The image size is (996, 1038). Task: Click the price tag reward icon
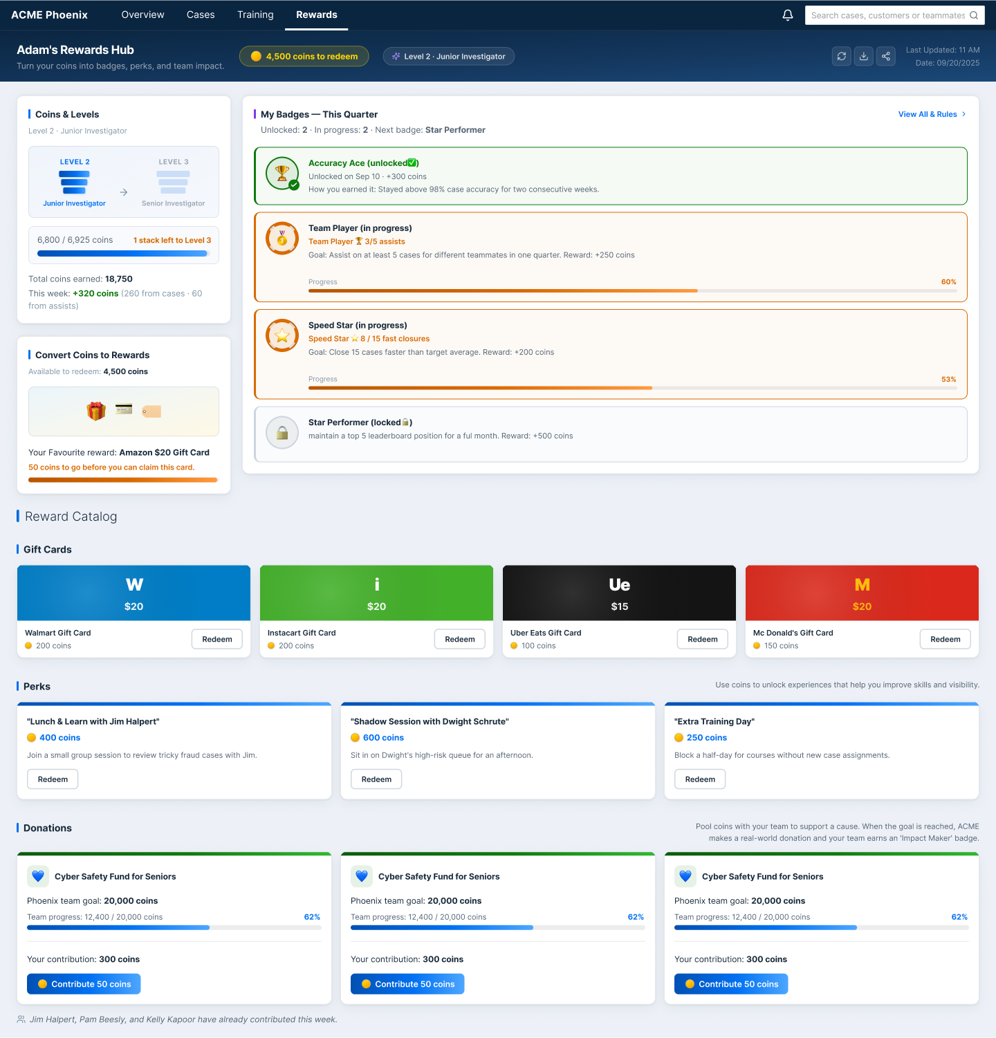(151, 411)
